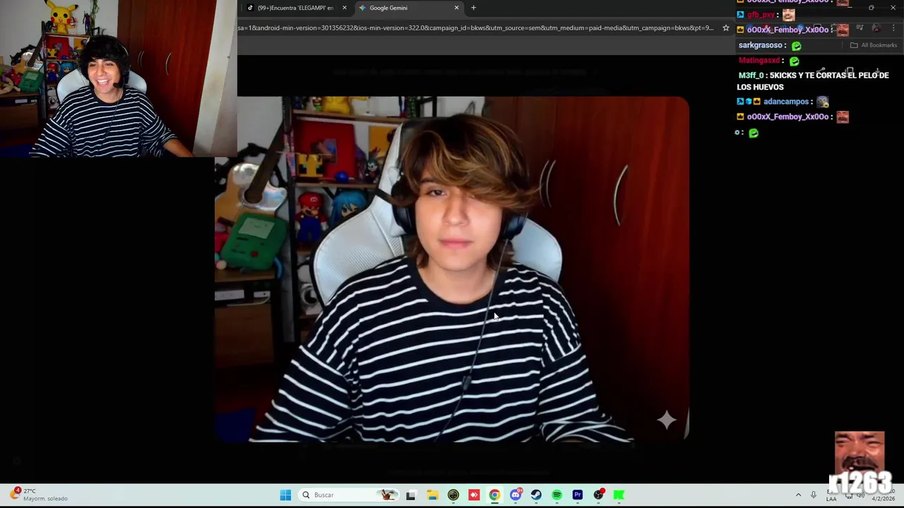
Task: Open a new browser tab
Action: point(473,8)
